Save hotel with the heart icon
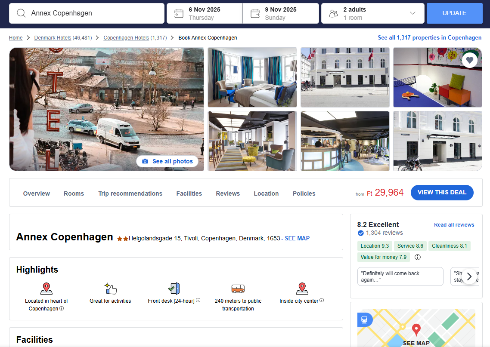 (469, 60)
